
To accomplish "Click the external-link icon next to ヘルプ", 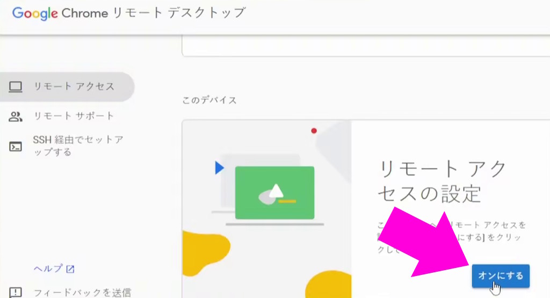I will [70, 269].
